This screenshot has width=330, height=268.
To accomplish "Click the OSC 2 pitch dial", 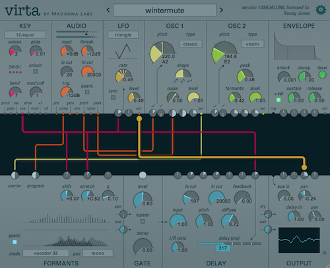I will tap(224, 53).
